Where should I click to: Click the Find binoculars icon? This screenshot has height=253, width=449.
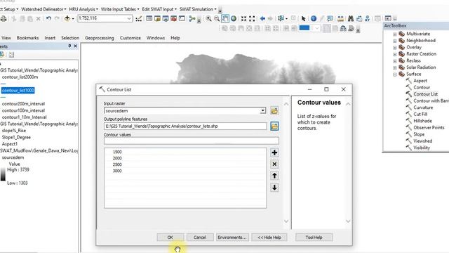click(351, 19)
